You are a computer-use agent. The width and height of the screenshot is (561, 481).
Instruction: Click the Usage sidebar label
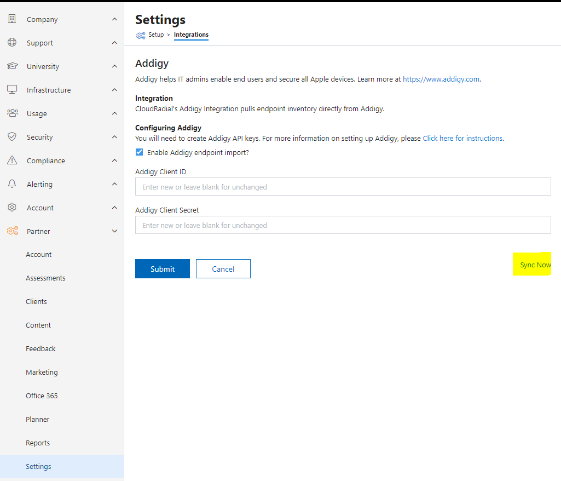[37, 113]
